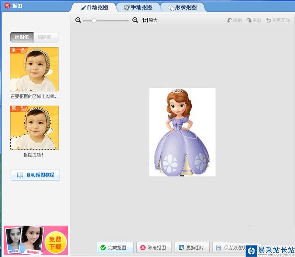The image size is (295, 257).
Task: Click the 第一步 tutorial thumbnail
Action: pyautogui.click(x=34, y=69)
